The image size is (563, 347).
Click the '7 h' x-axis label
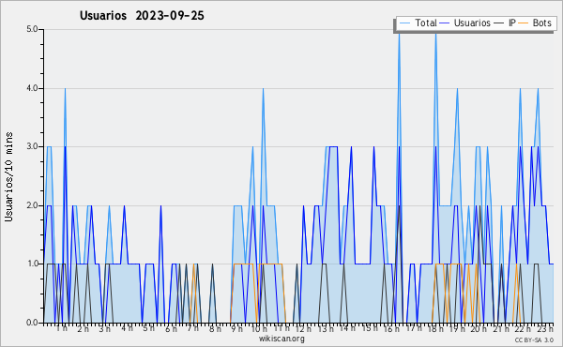pos(192,328)
